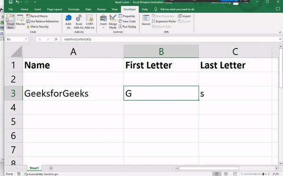Switch to Page Layout view in status bar
283x176 pixels.
[225, 174]
